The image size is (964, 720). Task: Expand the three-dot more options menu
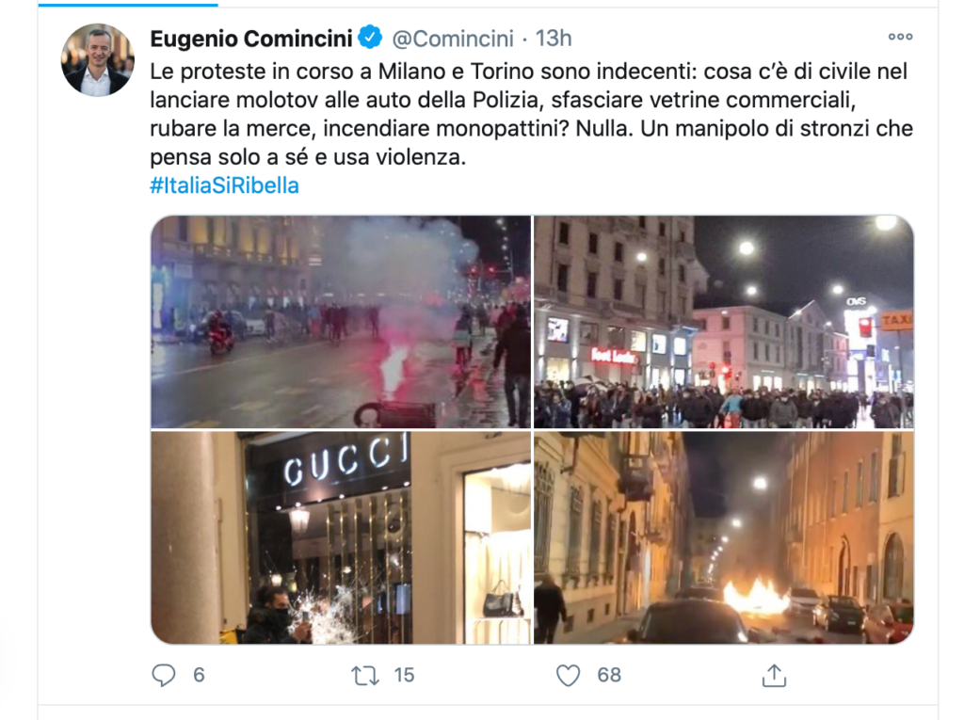900,37
